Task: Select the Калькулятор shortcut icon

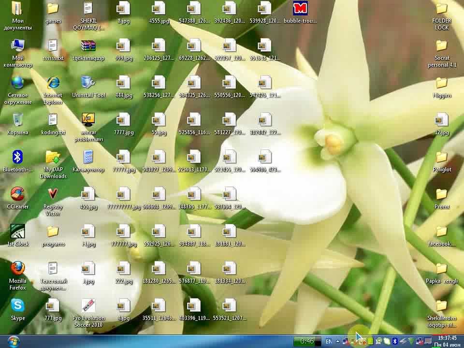Action: [x=88, y=157]
